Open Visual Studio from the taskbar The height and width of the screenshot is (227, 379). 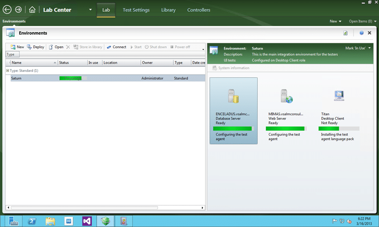point(87,221)
